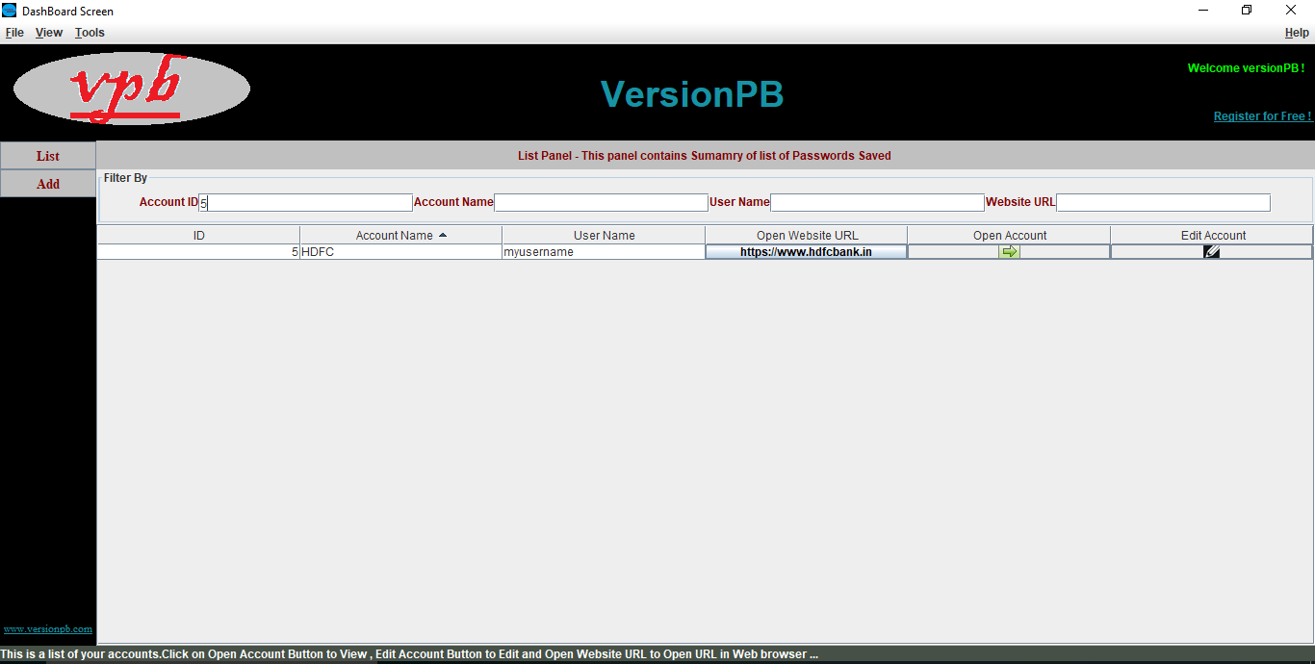The image size is (1315, 664).
Task: Open the https://www.hdfcbank.in URL button
Action: point(806,252)
